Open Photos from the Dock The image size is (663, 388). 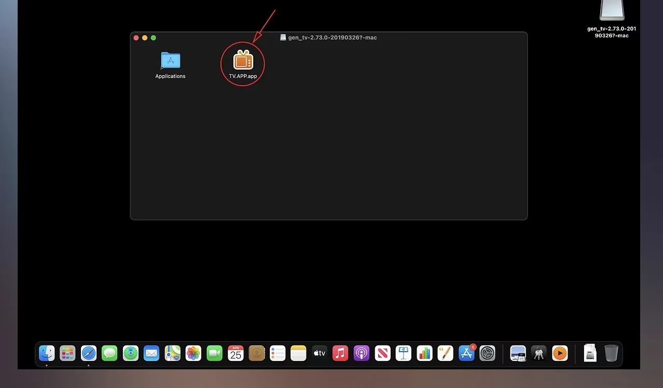(x=194, y=353)
